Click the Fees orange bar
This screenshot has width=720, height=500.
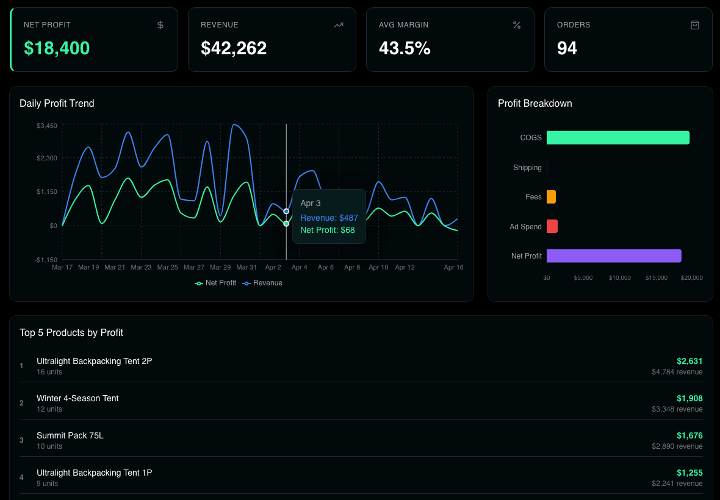pyautogui.click(x=551, y=197)
